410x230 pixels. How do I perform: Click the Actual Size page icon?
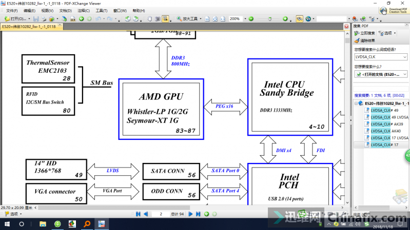(x=207, y=19)
